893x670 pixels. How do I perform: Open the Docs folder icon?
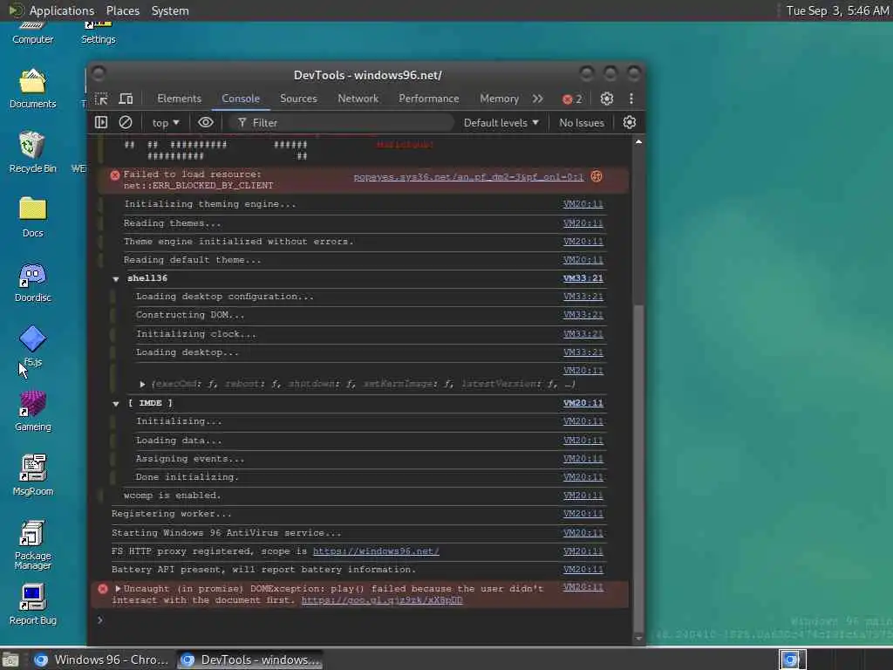(32, 217)
